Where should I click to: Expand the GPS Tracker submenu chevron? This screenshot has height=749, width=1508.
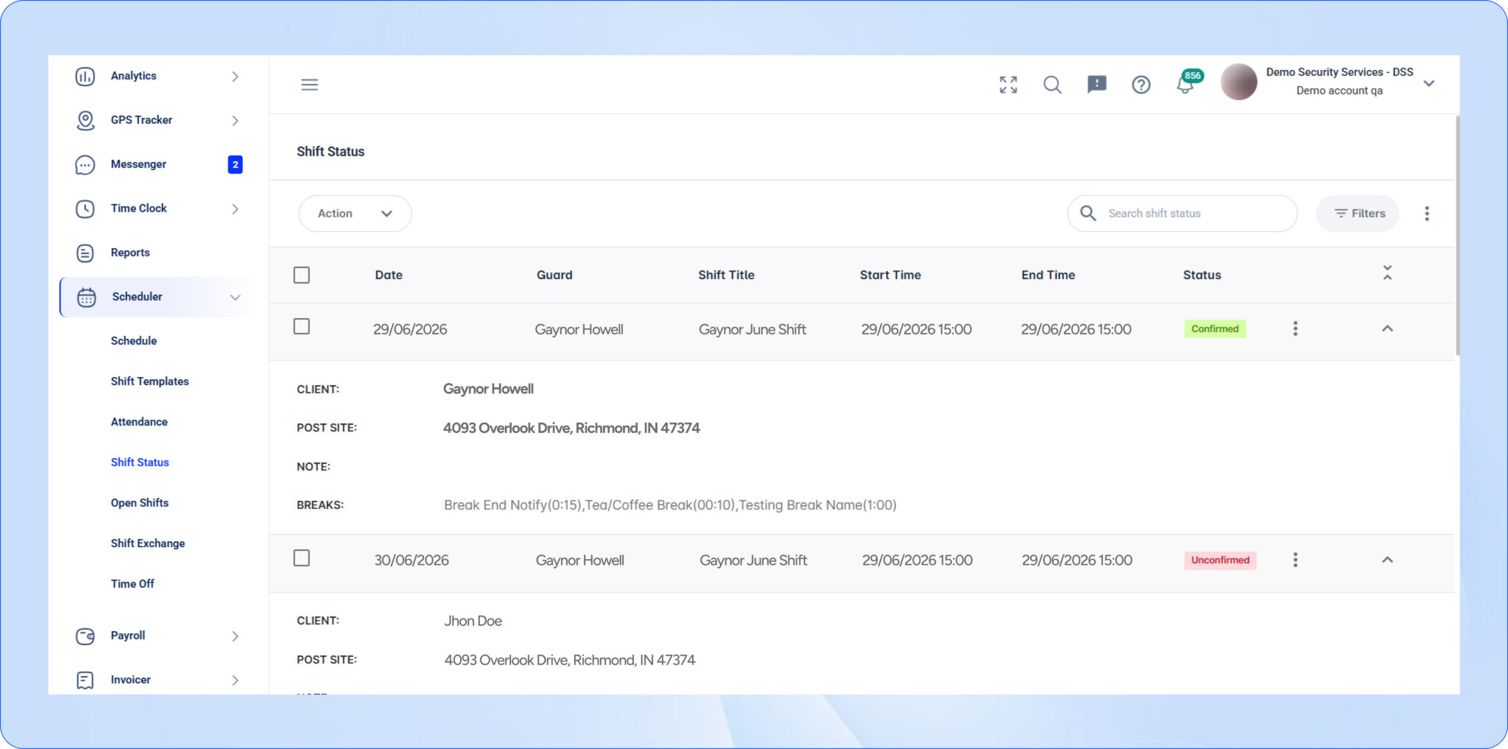tap(236, 120)
